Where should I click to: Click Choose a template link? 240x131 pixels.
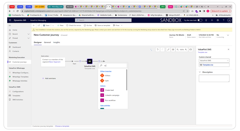(x=62, y=126)
